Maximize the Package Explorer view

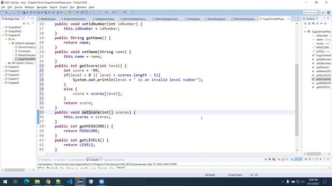tap(32, 19)
